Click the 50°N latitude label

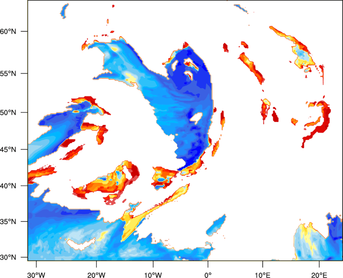click(x=8, y=112)
